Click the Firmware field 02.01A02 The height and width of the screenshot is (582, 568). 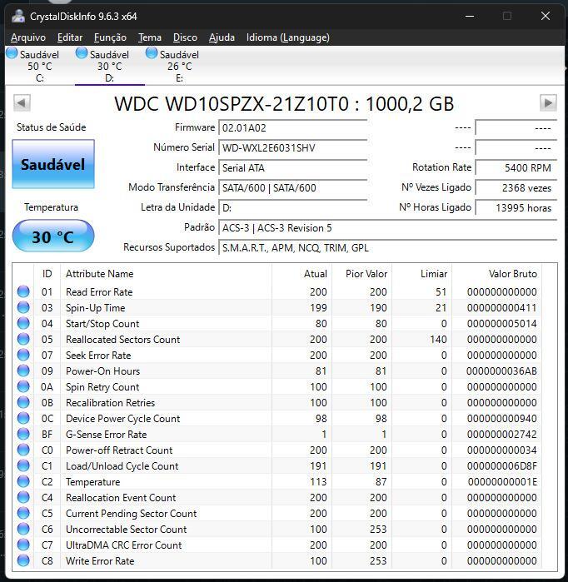pos(293,128)
